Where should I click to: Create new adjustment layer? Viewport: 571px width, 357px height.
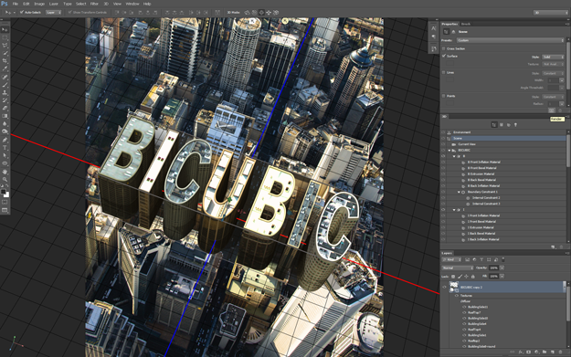536,352
